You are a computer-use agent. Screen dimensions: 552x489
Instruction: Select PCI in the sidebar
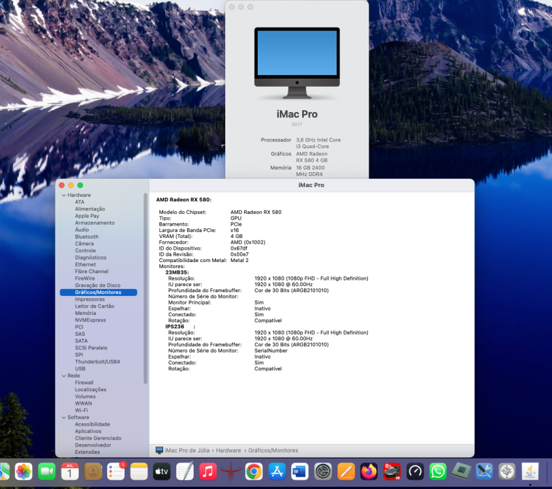[x=79, y=327]
